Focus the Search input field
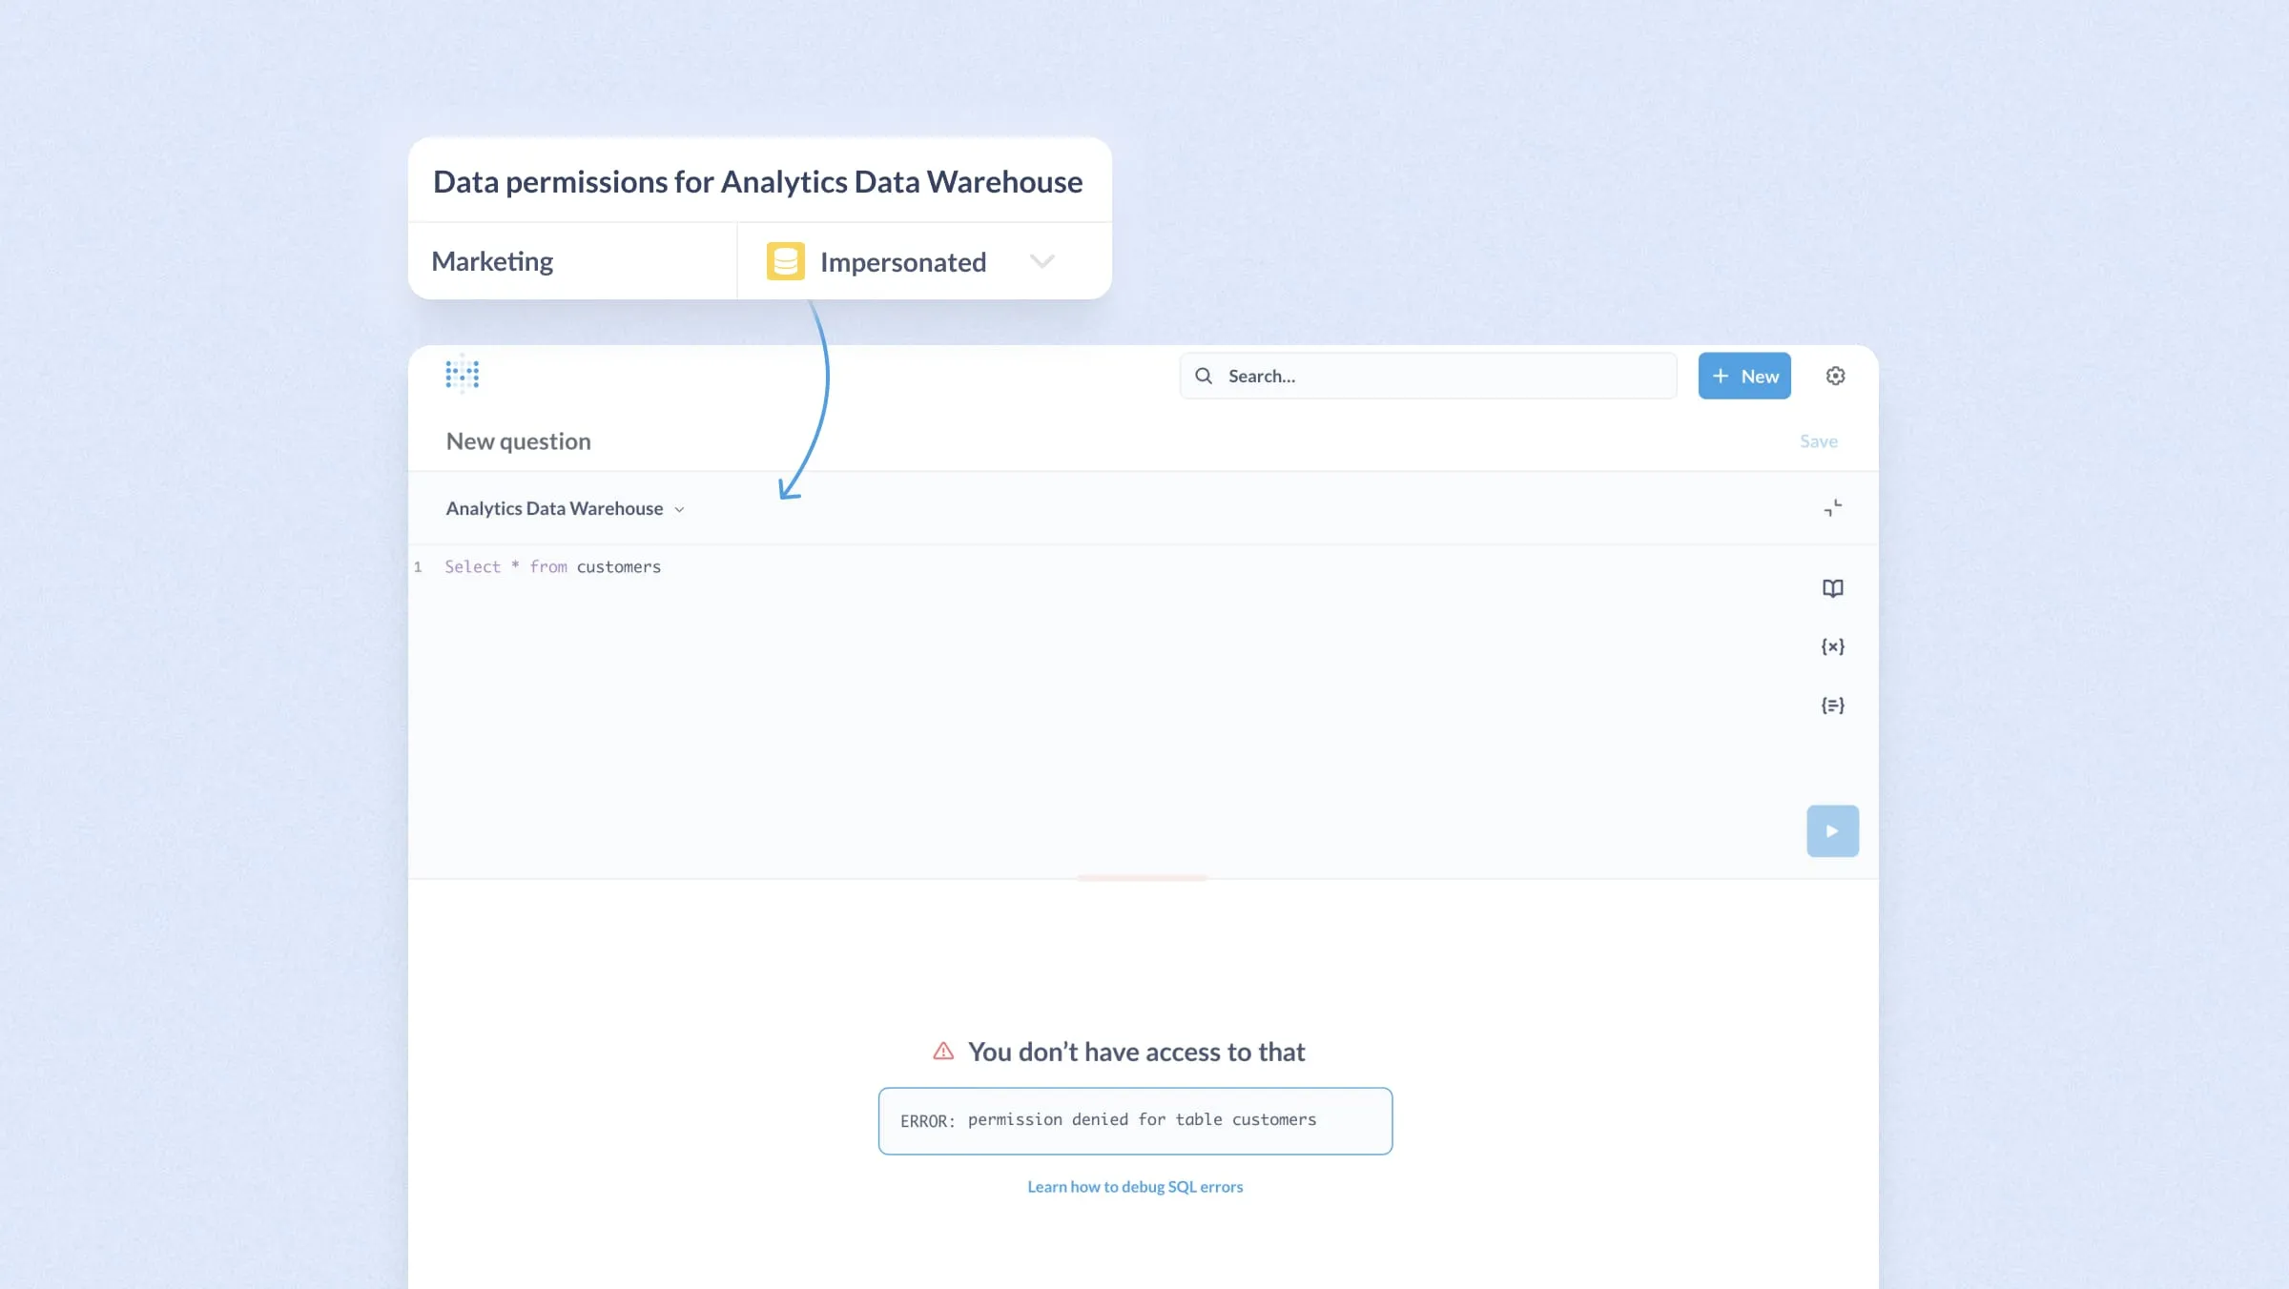2289x1289 pixels. [x=1440, y=376]
